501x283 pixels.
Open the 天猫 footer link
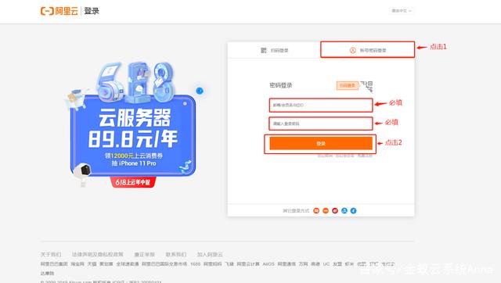[92, 264]
